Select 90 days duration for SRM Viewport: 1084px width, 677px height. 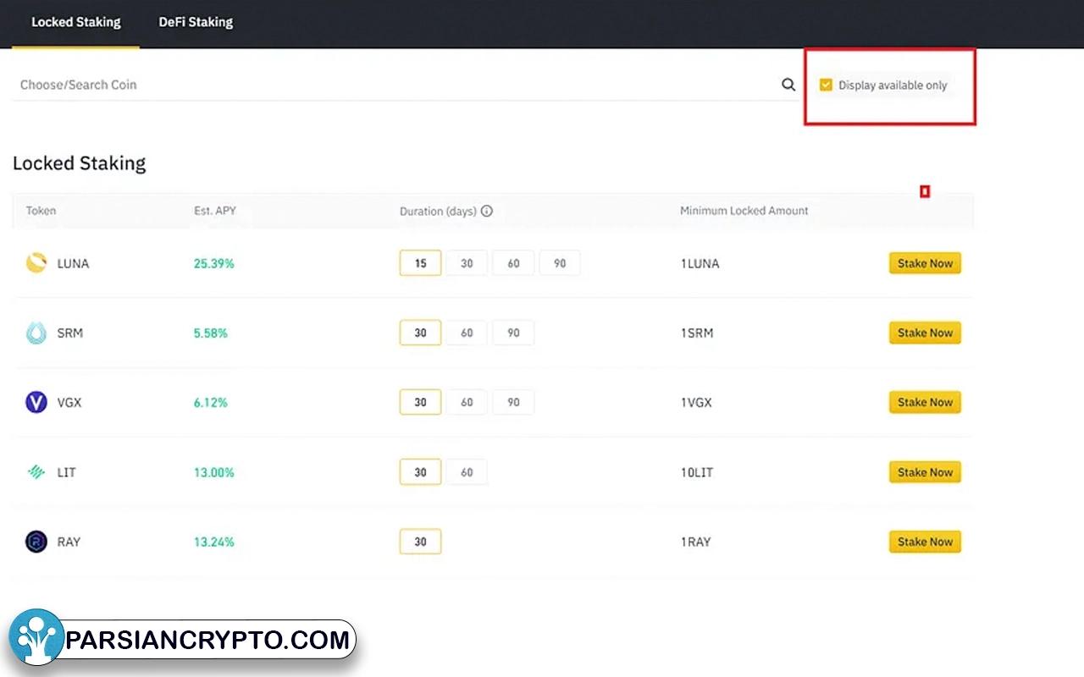click(513, 333)
